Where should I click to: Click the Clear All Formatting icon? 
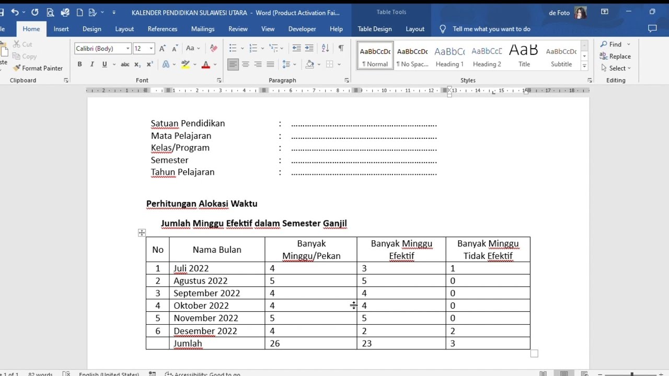pos(213,48)
